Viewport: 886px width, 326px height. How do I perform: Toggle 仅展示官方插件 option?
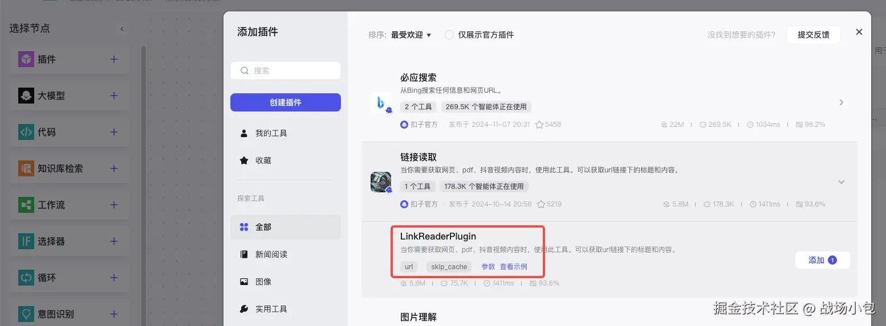click(449, 35)
